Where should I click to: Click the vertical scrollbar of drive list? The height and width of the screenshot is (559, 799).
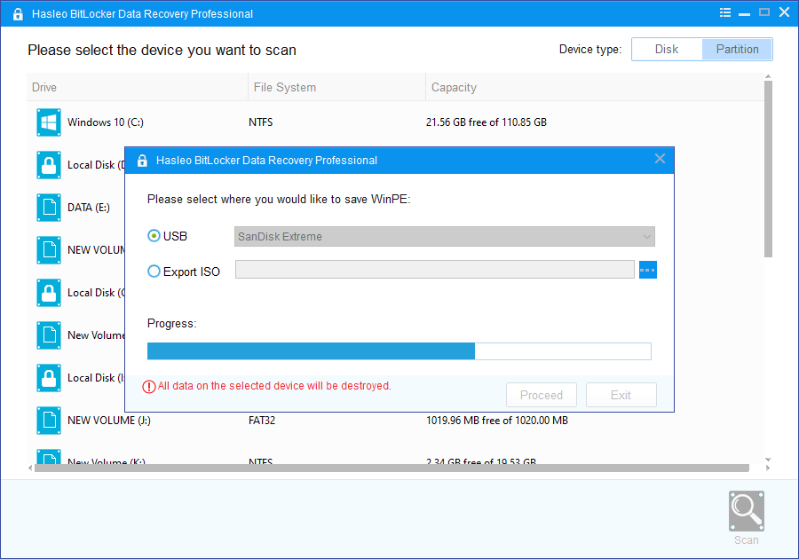tap(768, 169)
